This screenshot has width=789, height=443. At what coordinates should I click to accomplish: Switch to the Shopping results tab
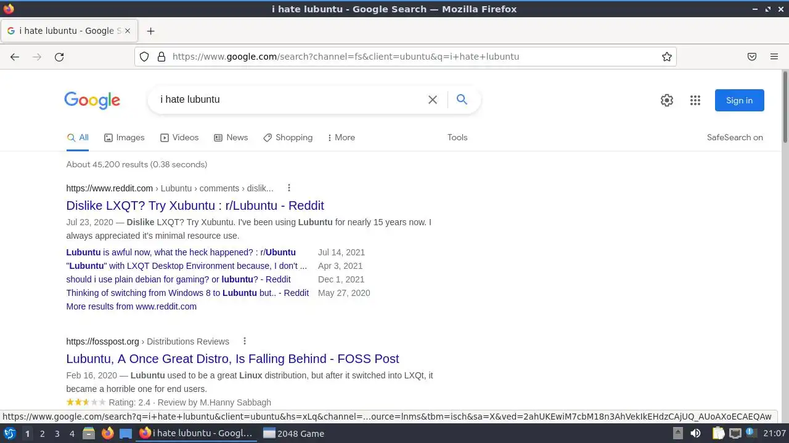point(288,138)
